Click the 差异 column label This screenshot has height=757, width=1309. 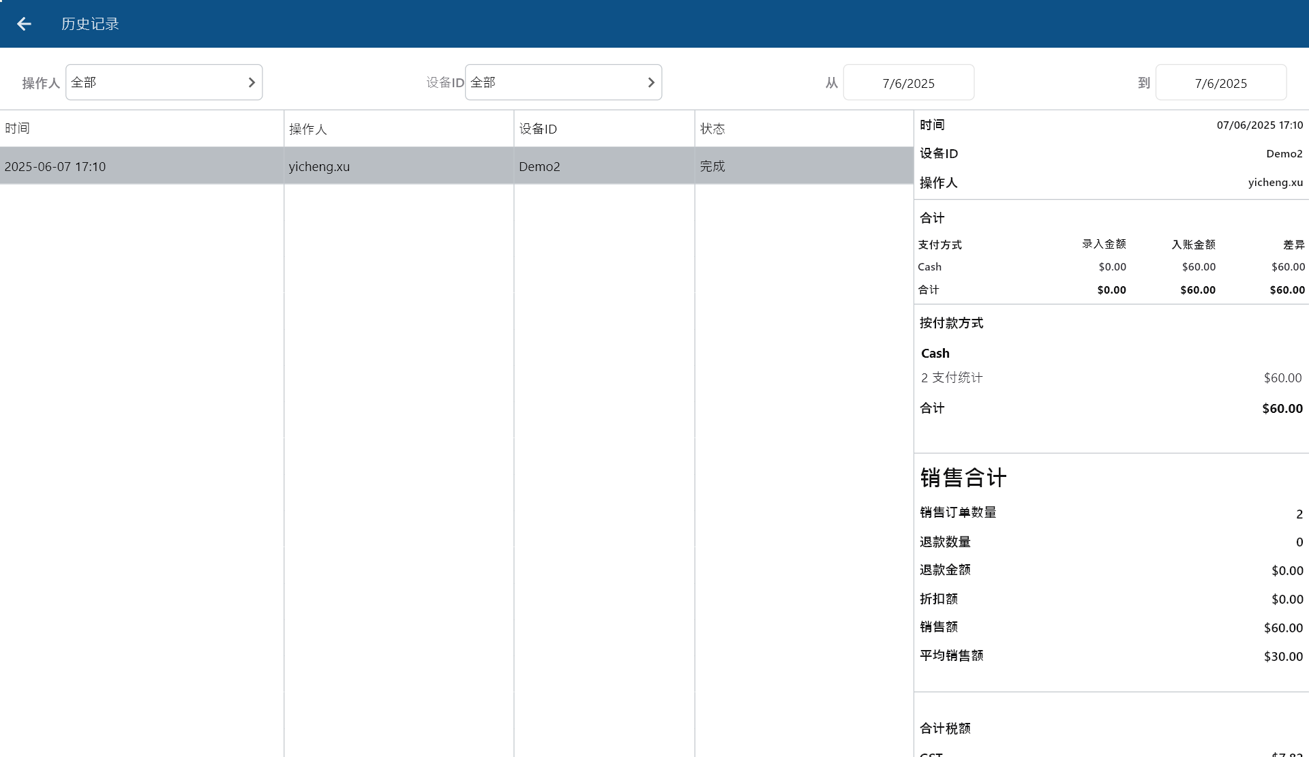pyautogui.click(x=1293, y=245)
